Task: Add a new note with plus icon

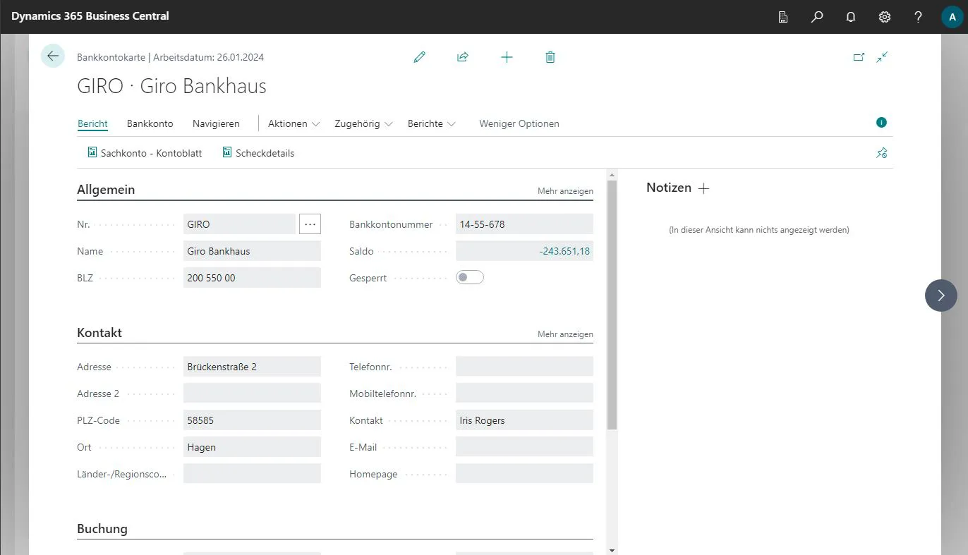Action: (x=703, y=188)
